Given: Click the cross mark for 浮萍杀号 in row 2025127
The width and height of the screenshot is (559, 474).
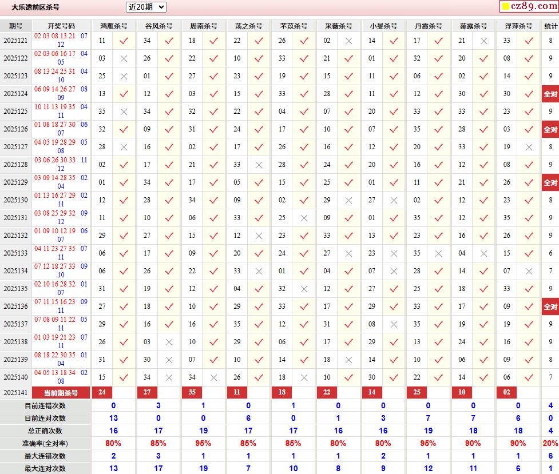Looking at the screenshot, I should tap(529, 147).
